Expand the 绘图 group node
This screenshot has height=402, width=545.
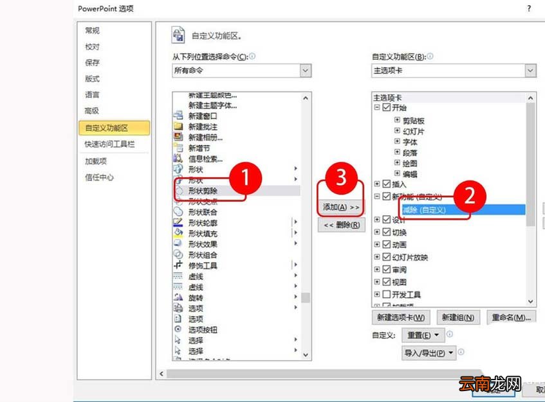[397, 162]
